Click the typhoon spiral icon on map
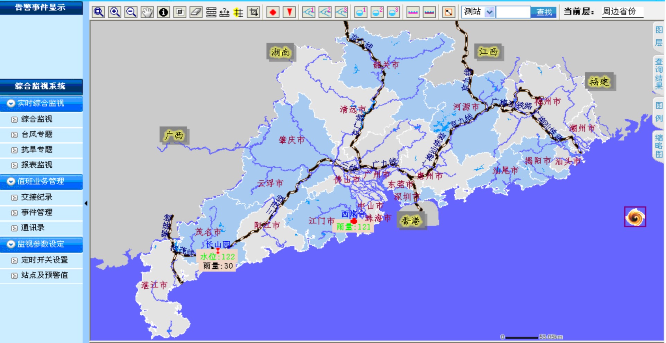 coord(635,217)
